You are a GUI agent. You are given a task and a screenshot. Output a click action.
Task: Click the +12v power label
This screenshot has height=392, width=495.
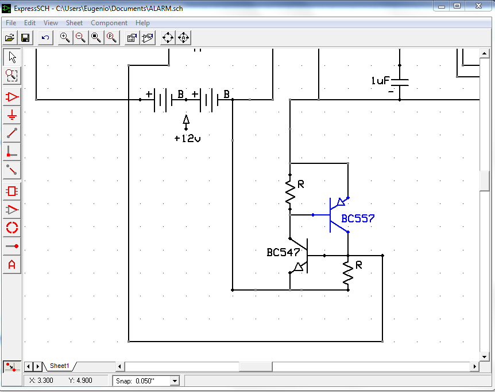(x=188, y=138)
